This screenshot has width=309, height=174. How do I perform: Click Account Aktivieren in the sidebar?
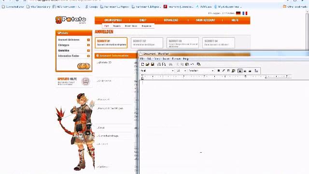(x=69, y=40)
